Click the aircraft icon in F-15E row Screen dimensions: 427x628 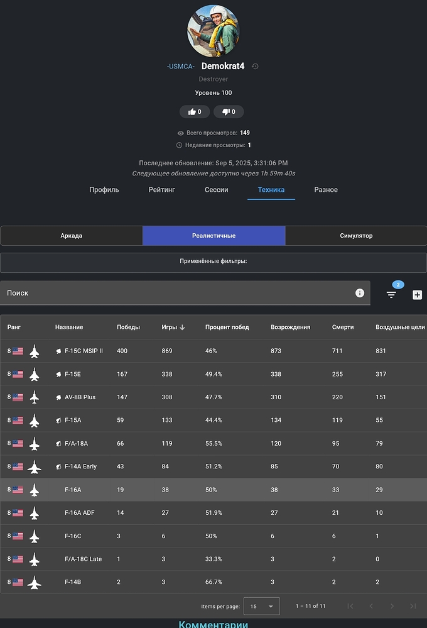[35, 374]
